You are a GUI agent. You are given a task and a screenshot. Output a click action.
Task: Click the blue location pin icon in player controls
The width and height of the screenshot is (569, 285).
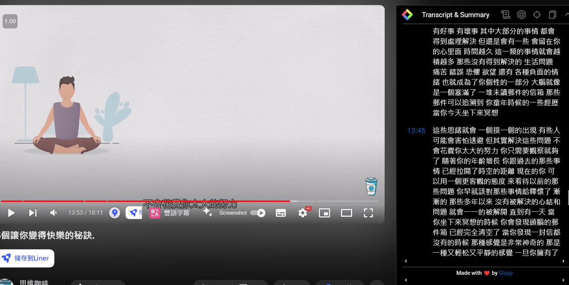click(x=115, y=213)
